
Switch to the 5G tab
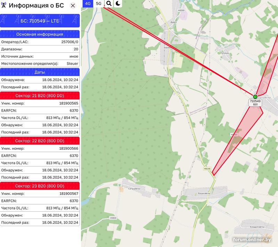click(99, 3)
